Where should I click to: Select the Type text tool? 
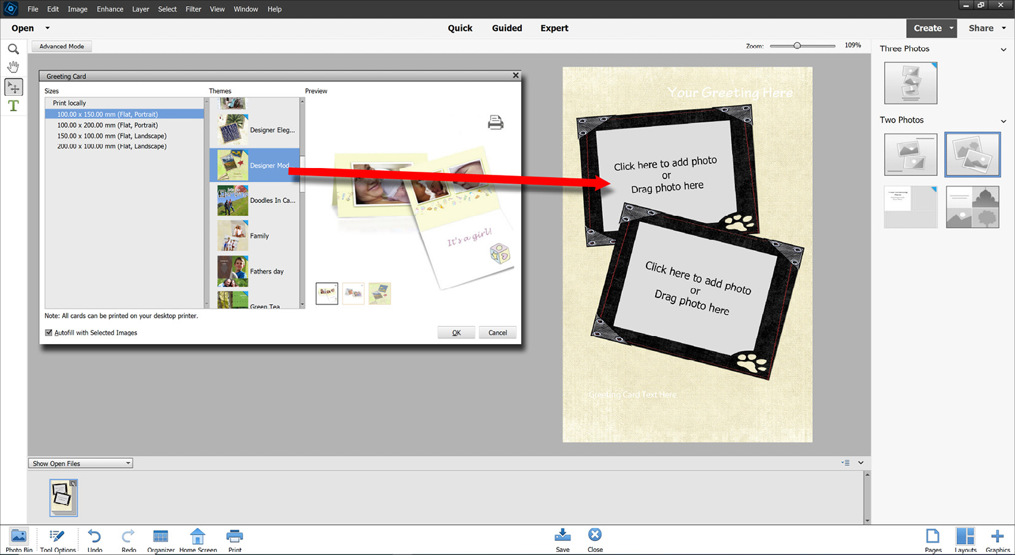(13, 106)
